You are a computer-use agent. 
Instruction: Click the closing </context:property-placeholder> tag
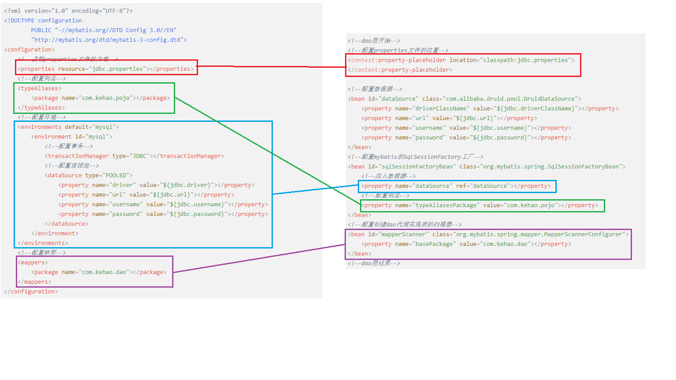400,69
